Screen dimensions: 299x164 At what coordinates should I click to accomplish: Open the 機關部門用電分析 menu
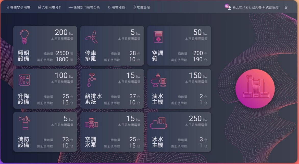84,7
